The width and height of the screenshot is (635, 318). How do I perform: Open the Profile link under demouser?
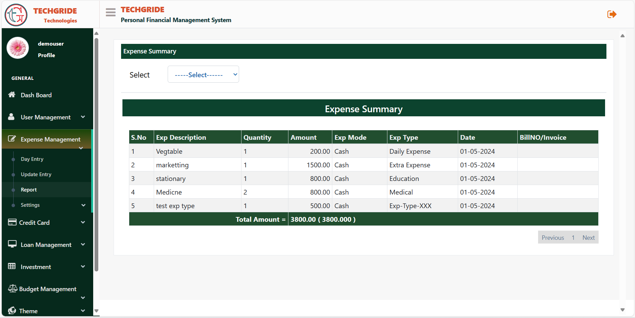pos(47,55)
